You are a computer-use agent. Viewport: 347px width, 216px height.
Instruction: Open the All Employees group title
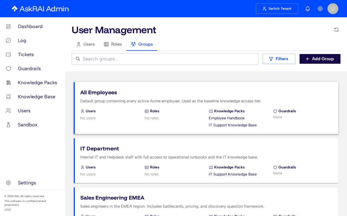click(99, 92)
